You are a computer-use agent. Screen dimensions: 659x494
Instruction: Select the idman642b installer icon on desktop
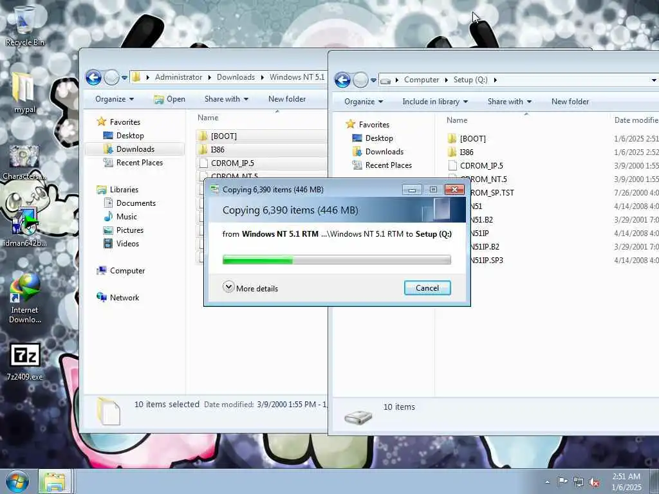(x=24, y=227)
